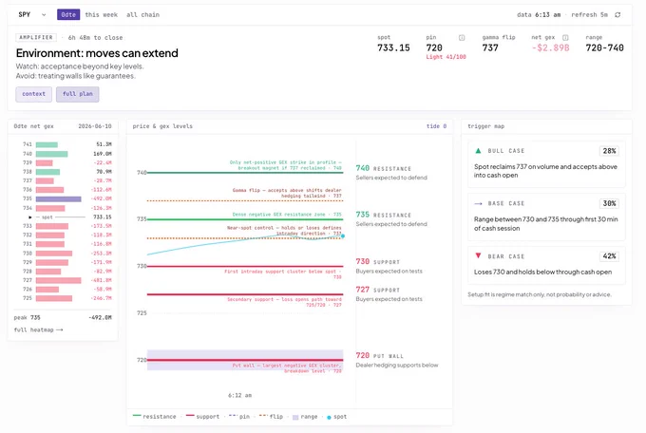Screen dimensions: 646x433
Task: Open the full plan button
Action: (78, 94)
